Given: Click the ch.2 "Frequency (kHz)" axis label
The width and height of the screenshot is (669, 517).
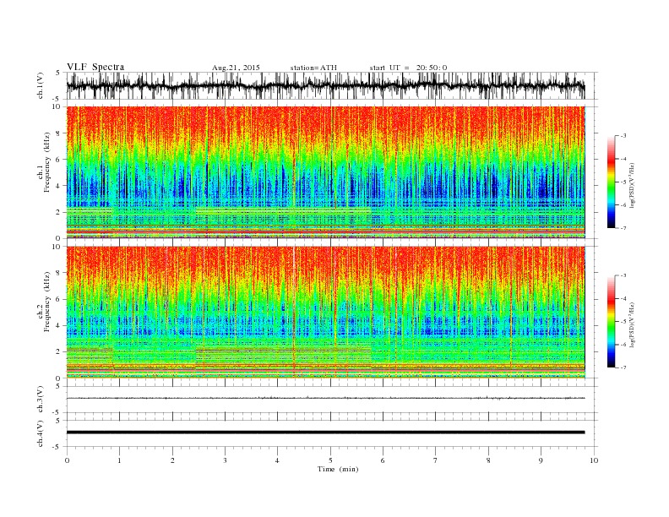Looking at the screenshot, I should click(47, 302).
